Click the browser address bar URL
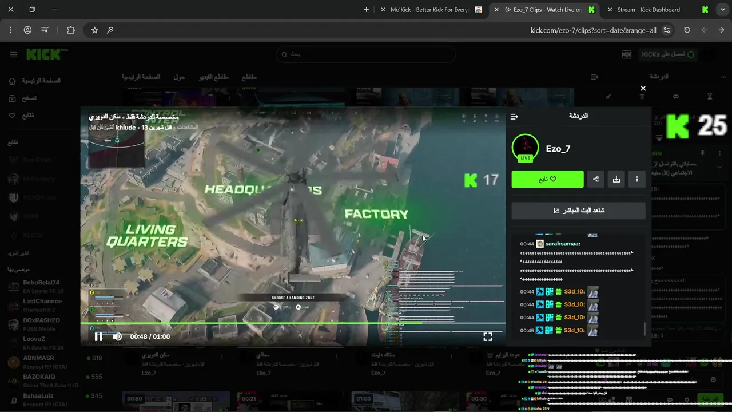 click(x=593, y=30)
